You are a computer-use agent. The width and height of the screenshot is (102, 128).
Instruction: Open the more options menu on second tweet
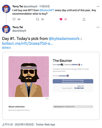98,27
